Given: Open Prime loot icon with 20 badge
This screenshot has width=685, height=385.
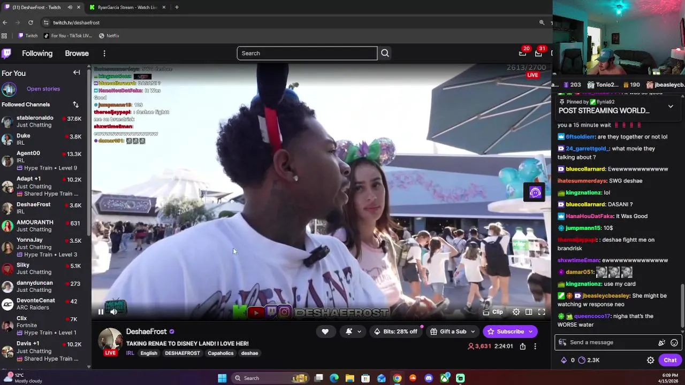Looking at the screenshot, I should (523, 53).
